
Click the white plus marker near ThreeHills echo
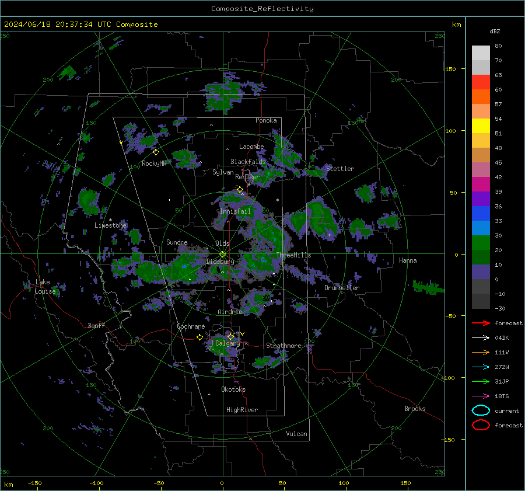[x=330, y=235]
